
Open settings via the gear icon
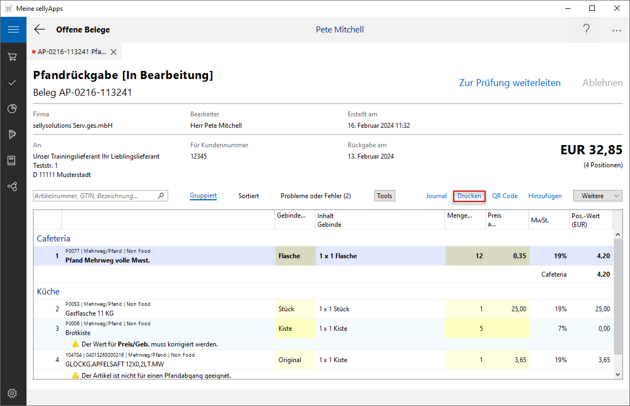pos(13,393)
